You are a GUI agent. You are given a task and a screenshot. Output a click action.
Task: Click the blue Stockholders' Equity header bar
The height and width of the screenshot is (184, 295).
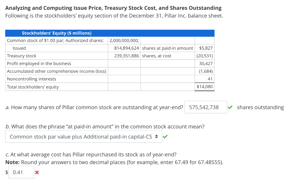tap(110, 33)
